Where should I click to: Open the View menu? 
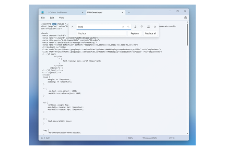pyautogui.click(x=61, y=18)
